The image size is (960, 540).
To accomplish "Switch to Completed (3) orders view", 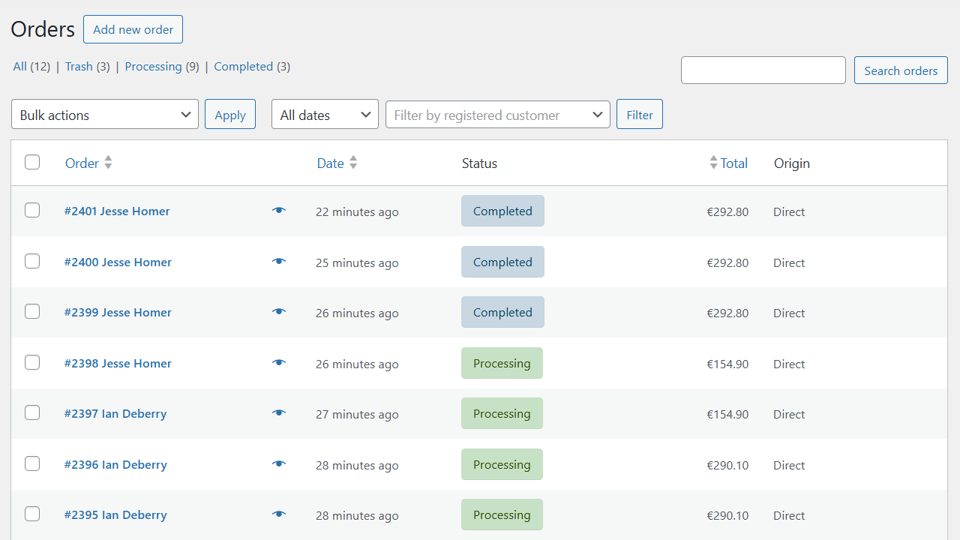I will [x=252, y=66].
